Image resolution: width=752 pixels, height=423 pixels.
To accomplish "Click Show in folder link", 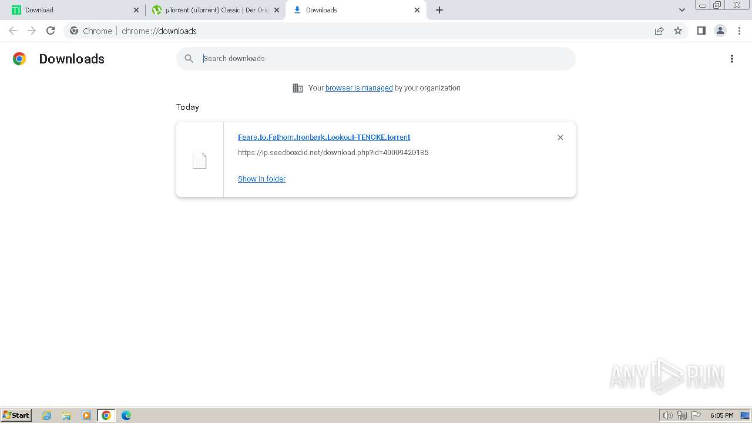I will tap(261, 179).
